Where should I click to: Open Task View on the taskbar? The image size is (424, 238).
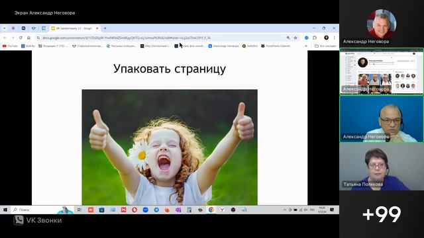(79, 210)
